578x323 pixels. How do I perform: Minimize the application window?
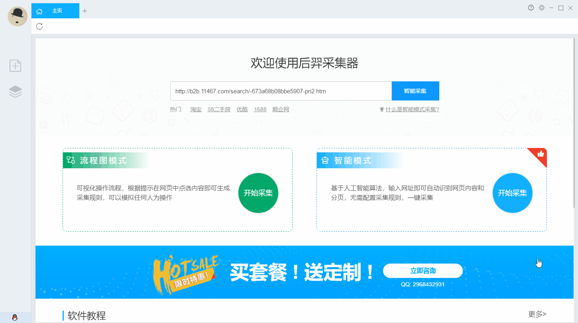pos(551,8)
